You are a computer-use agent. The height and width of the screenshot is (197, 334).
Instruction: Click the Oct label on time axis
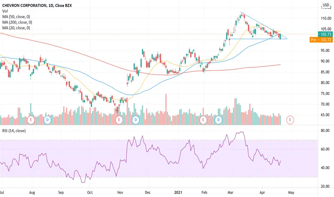90,192
